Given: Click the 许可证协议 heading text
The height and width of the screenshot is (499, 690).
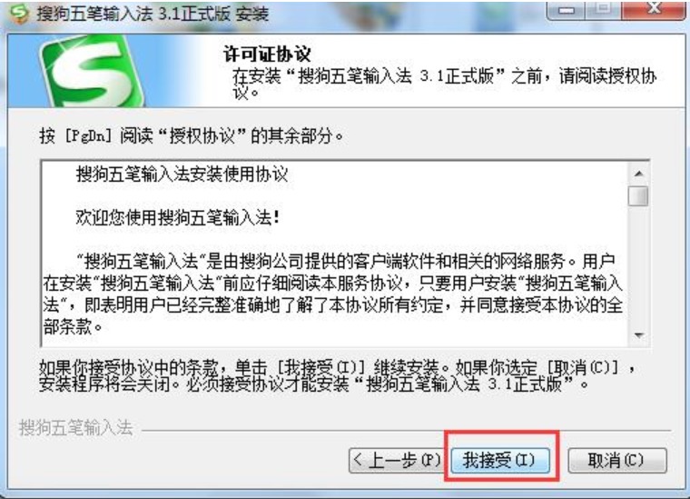Looking at the screenshot, I should [267, 54].
